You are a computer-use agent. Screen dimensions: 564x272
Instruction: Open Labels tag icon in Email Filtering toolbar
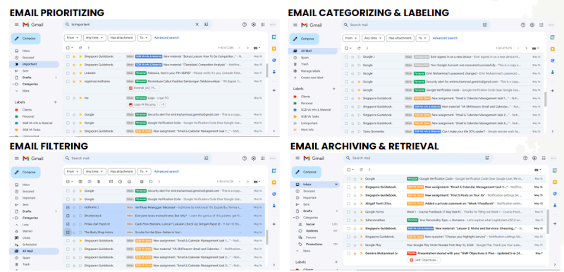151,182
